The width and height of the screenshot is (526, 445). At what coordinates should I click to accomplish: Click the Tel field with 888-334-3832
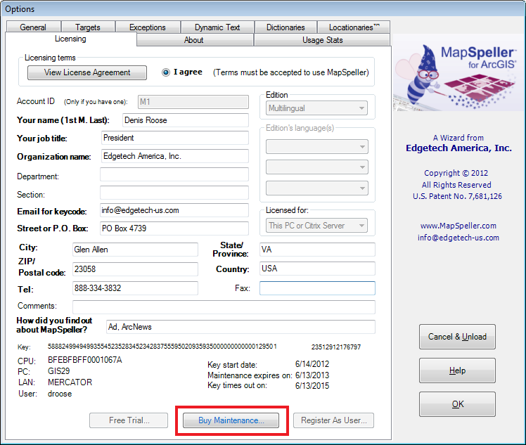pyautogui.click(x=135, y=288)
